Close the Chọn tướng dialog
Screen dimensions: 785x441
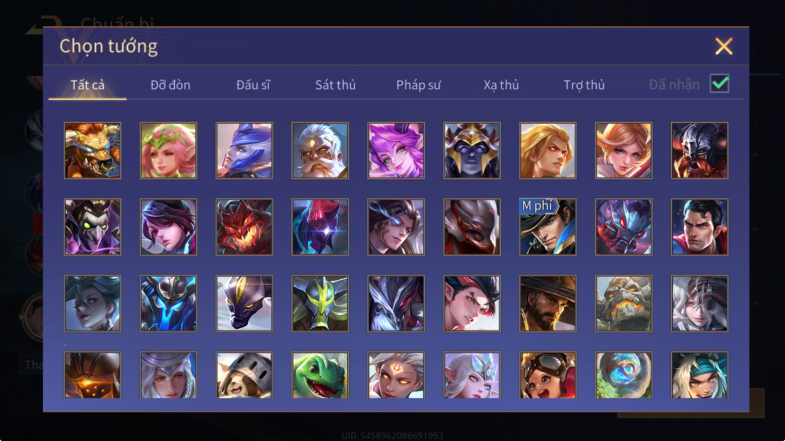coord(724,47)
